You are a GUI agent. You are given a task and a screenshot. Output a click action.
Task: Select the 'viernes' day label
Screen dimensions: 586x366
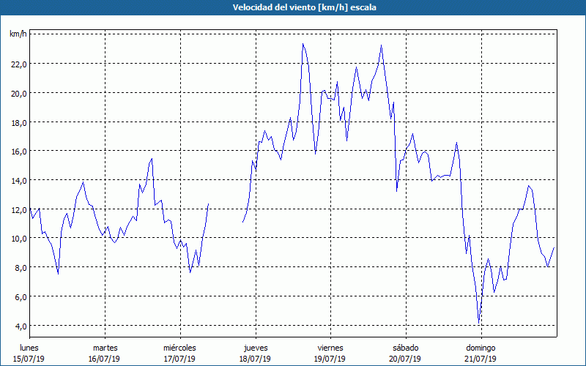pyautogui.click(x=330, y=348)
